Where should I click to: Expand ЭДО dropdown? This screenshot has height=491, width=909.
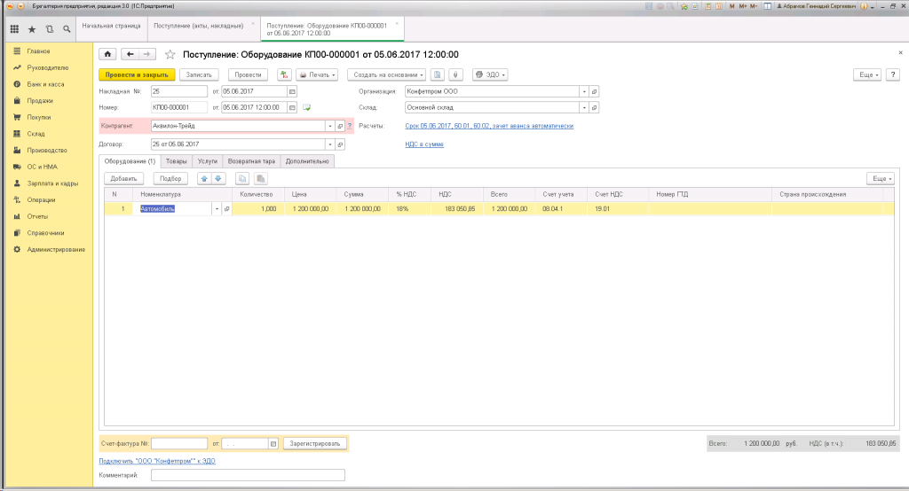click(x=490, y=74)
